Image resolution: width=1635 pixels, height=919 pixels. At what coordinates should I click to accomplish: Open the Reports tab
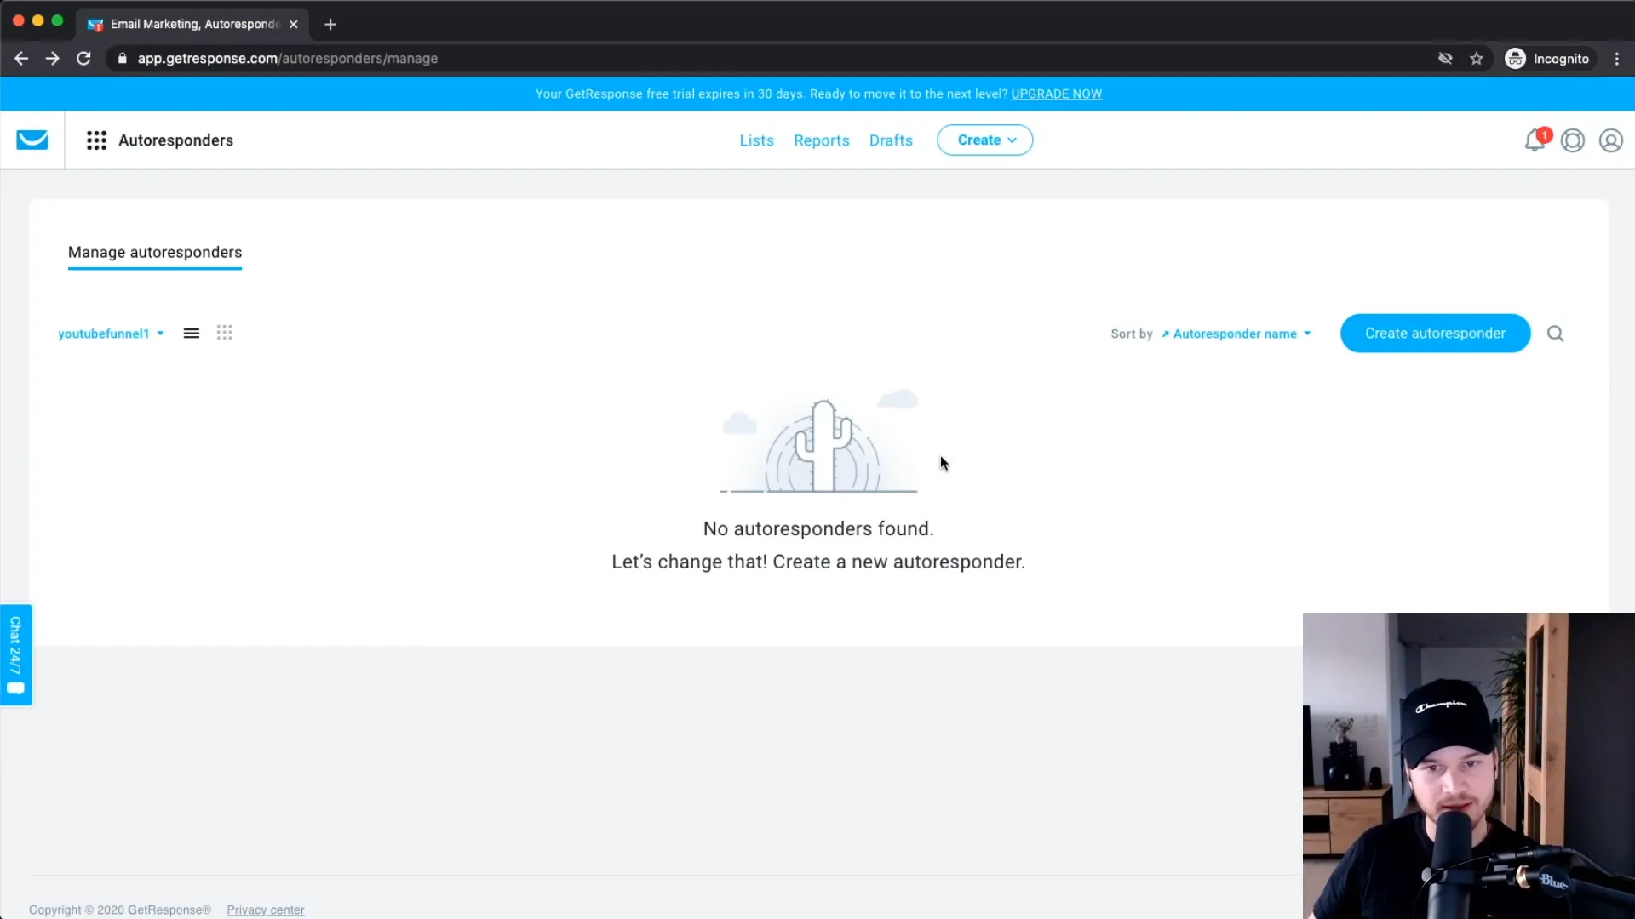pos(822,140)
